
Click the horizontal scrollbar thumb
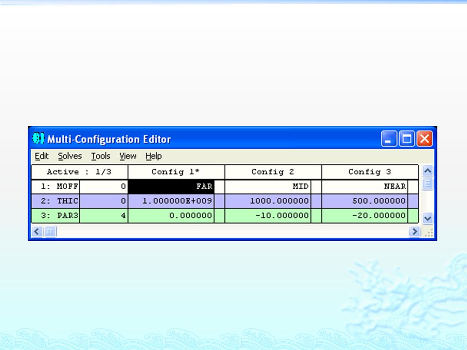(x=50, y=231)
